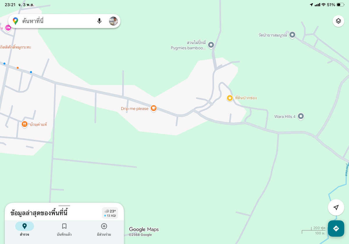This screenshot has width=349, height=244.
Task: Tap the pink hotel marker
Action: coord(8,28)
